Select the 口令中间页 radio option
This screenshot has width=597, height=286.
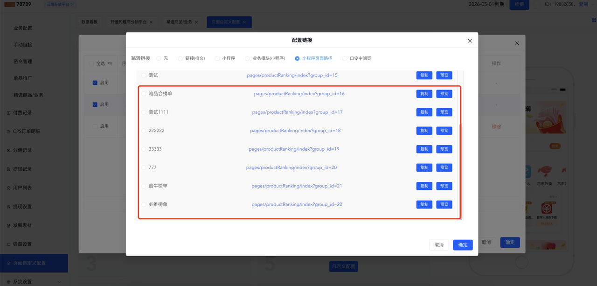345,59
